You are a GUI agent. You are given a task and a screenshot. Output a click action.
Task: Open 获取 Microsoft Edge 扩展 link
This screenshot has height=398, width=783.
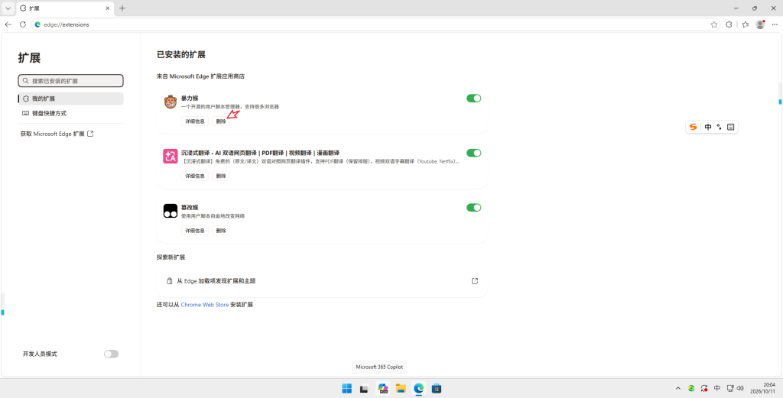coord(57,134)
